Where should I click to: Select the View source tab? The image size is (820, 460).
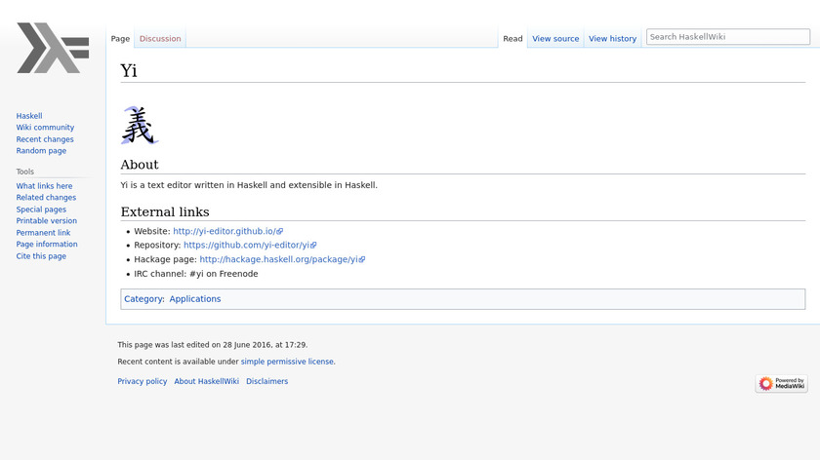555,39
